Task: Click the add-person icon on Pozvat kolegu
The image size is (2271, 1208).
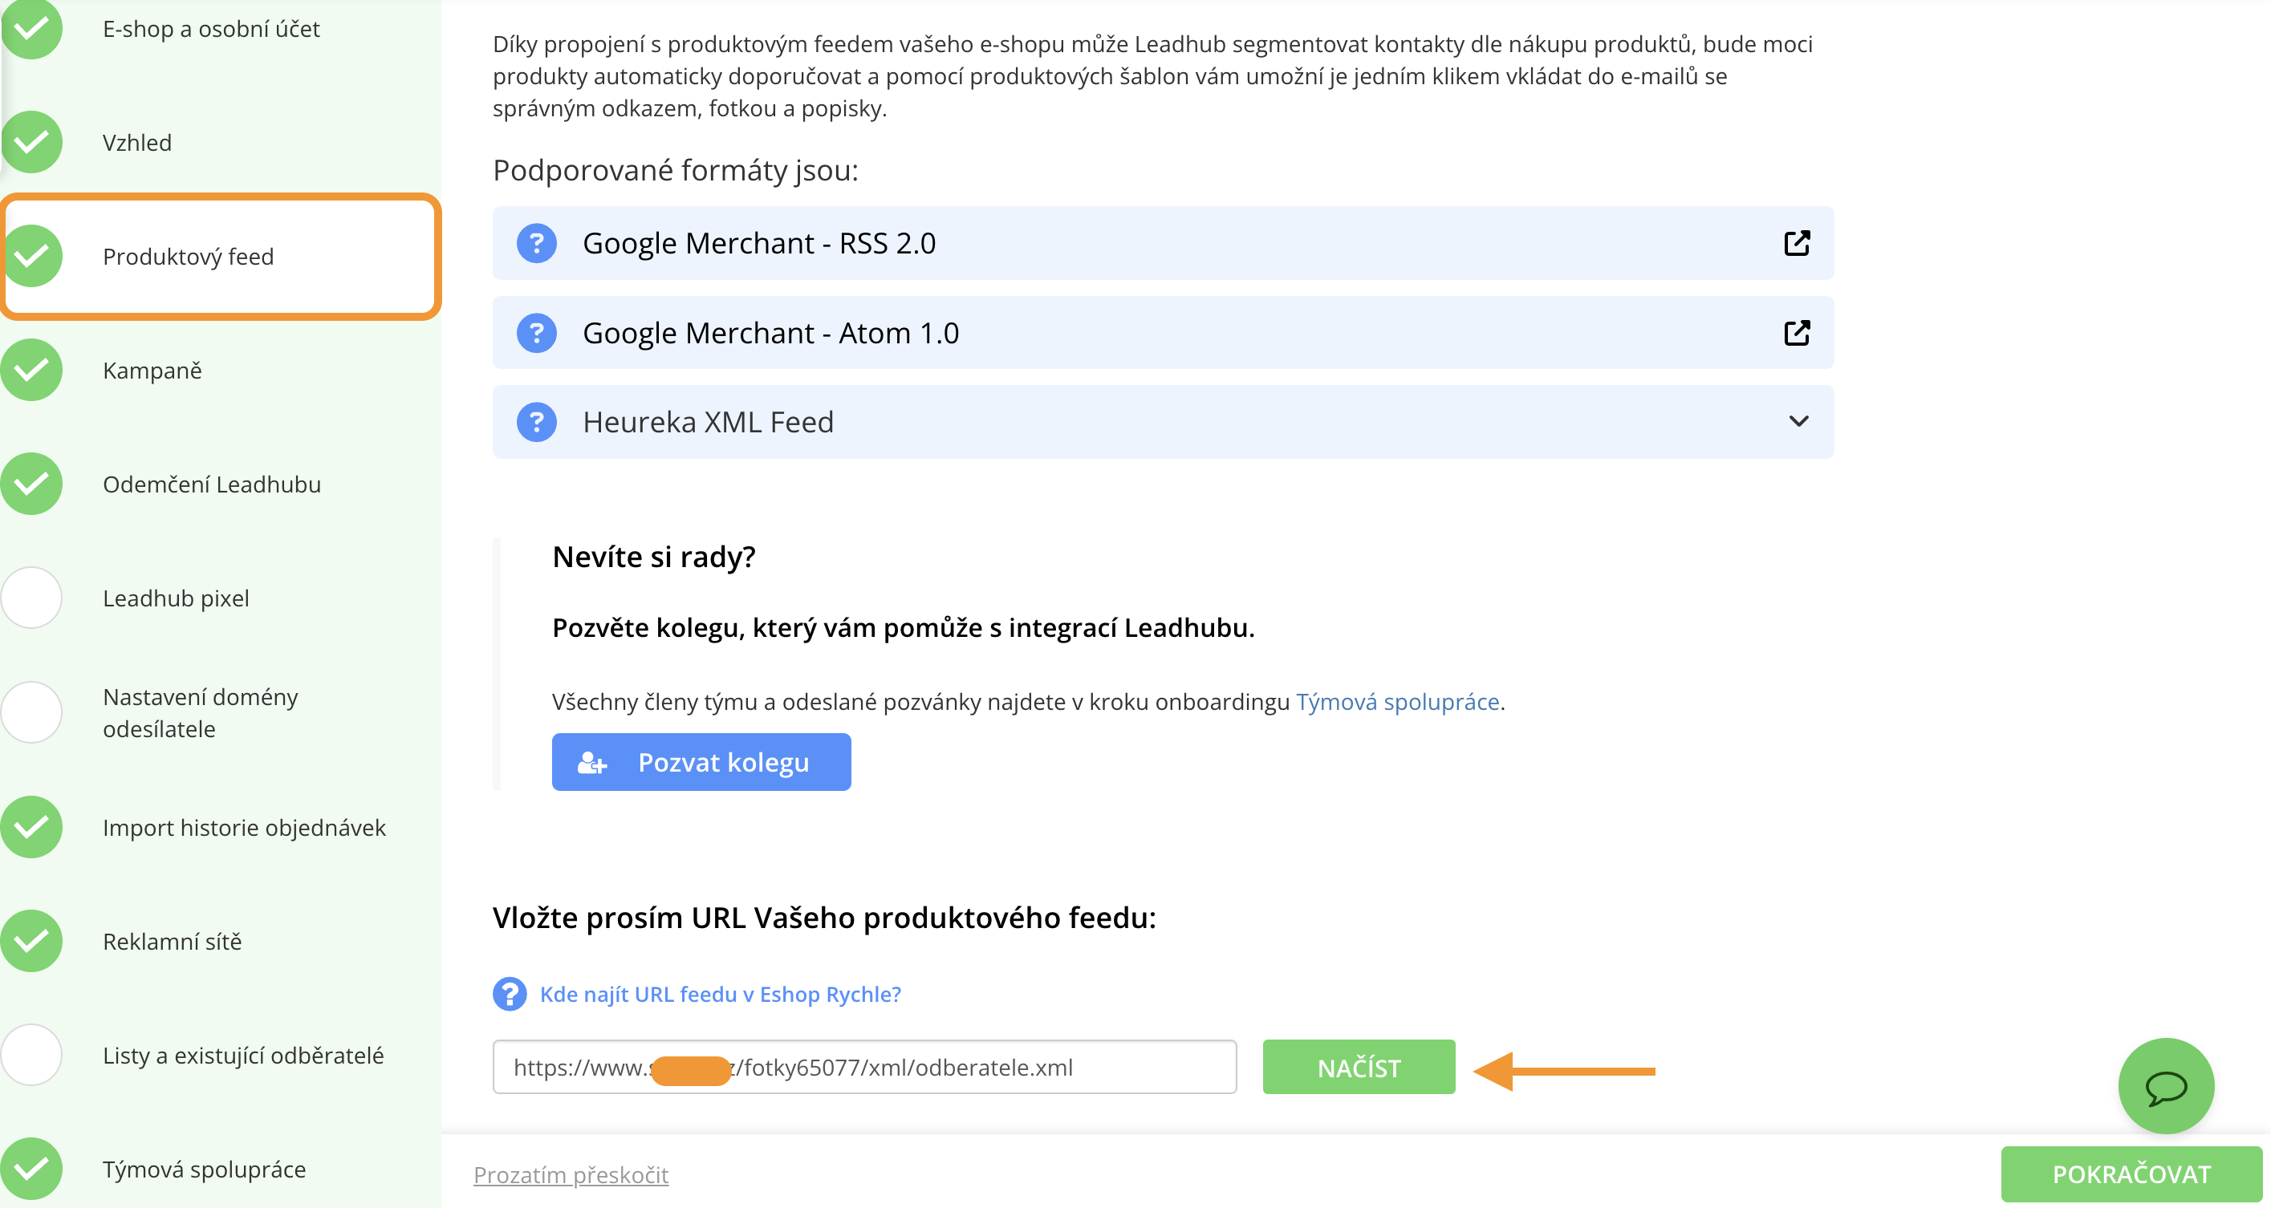Action: (591, 763)
